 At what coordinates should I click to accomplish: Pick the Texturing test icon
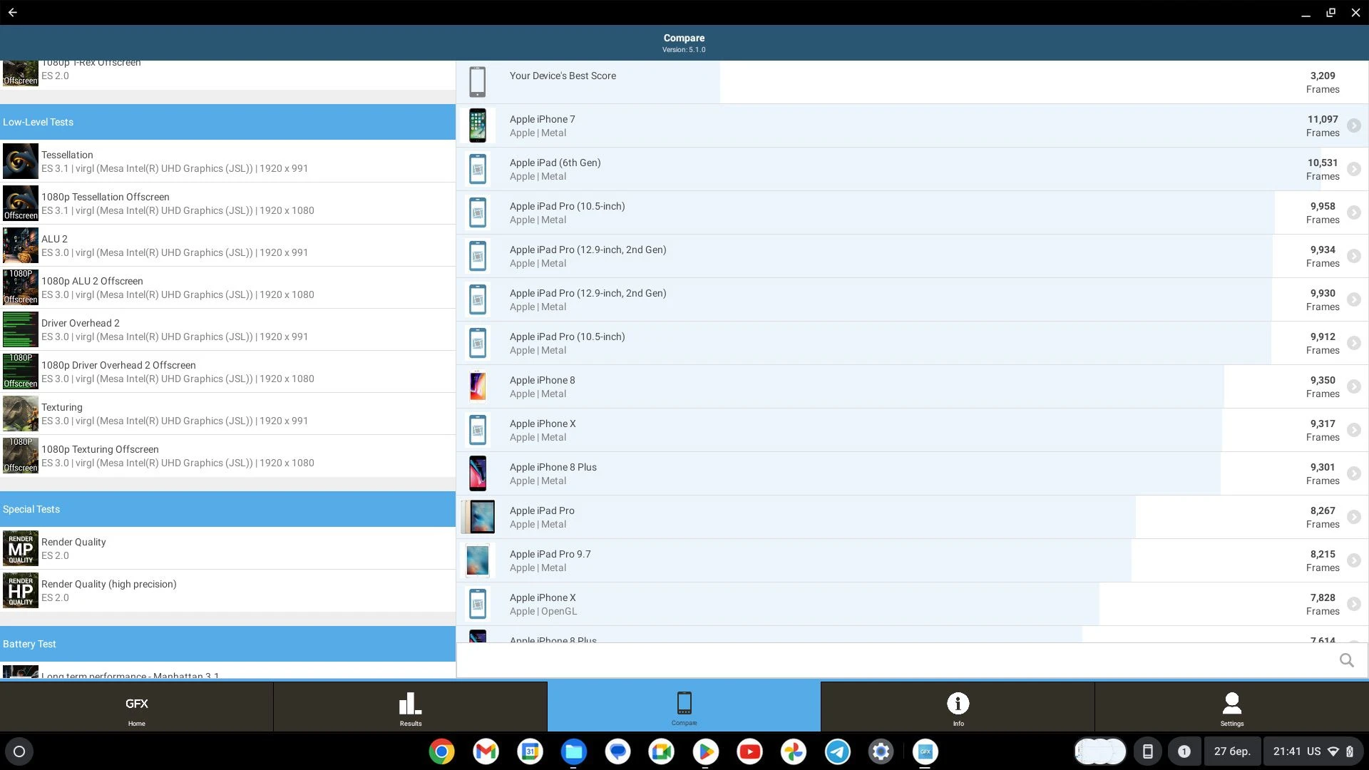(x=21, y=414)
